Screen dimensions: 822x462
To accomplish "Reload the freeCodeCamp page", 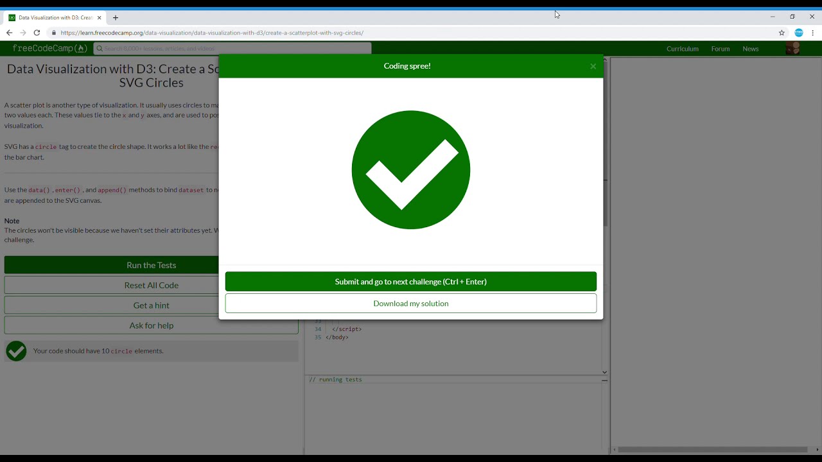I will point(37,33).
